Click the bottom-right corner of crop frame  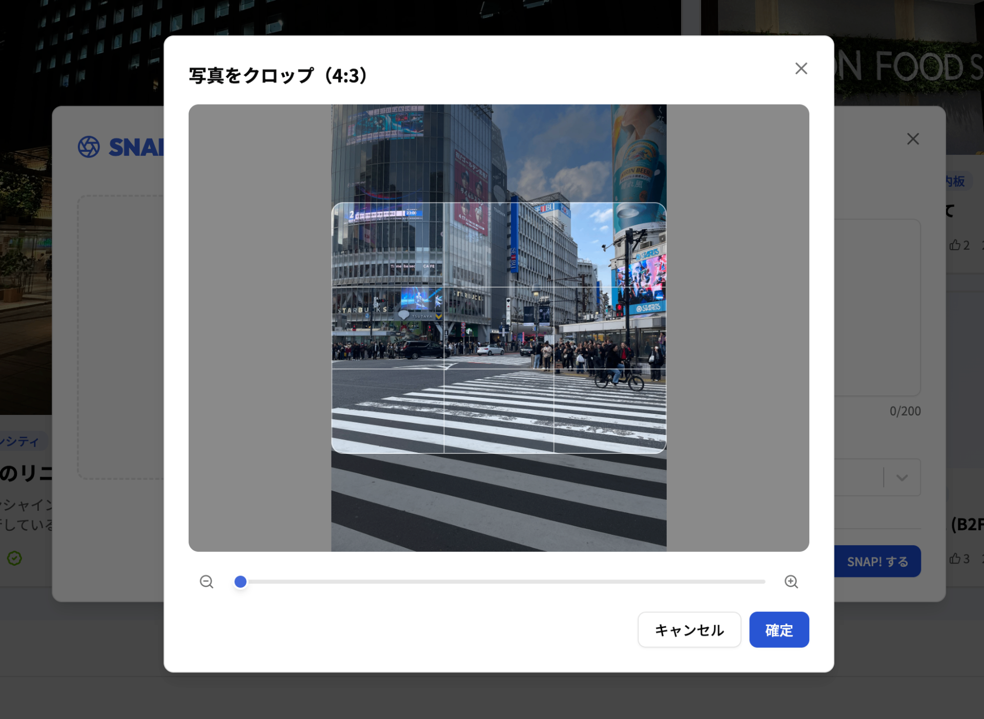[665, 451]
